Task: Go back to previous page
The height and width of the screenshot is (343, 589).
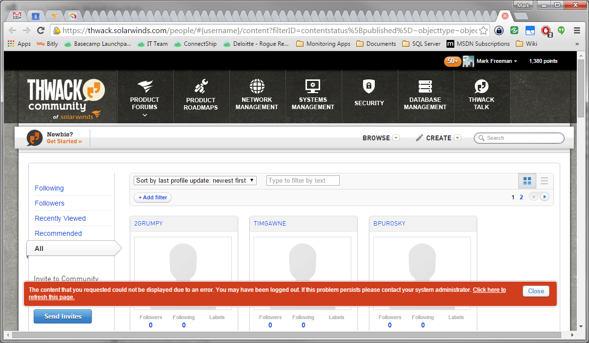Action: click(x=13, y=30)
